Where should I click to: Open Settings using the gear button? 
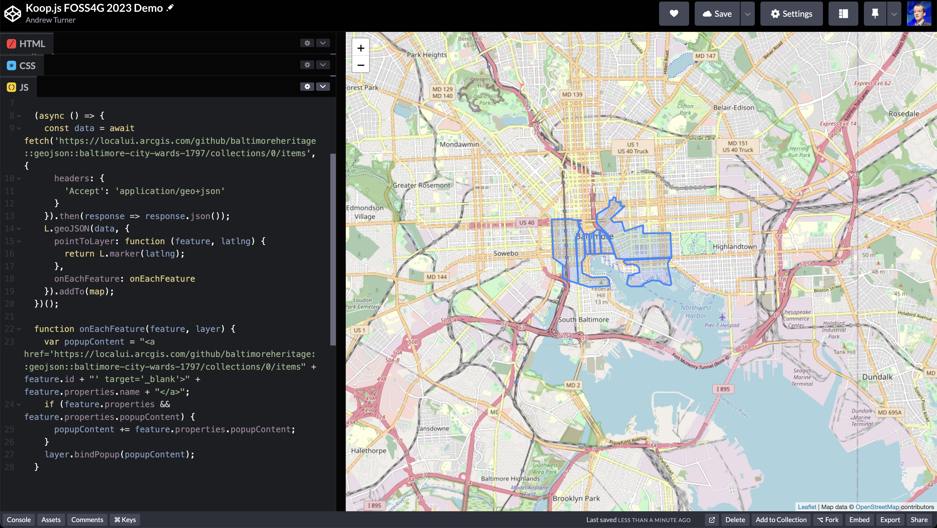[791, 13]
